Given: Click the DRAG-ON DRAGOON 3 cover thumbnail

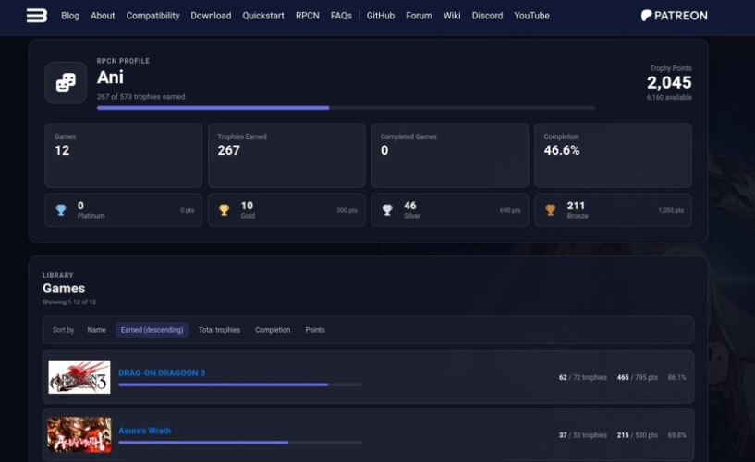Looking at the screenshot, I should coord(79,377).
